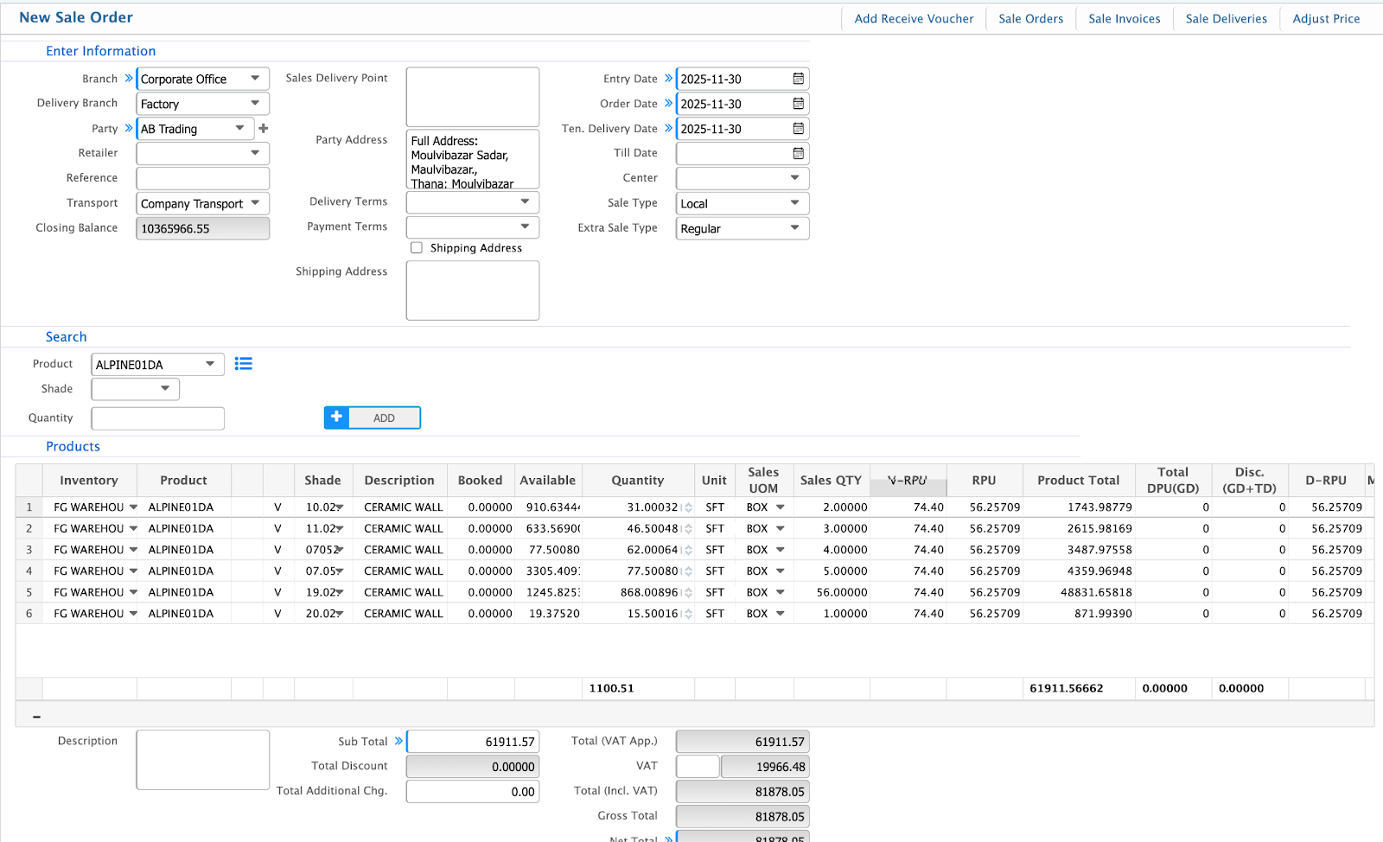Click the minus icon below products grid

coord(36,717)
